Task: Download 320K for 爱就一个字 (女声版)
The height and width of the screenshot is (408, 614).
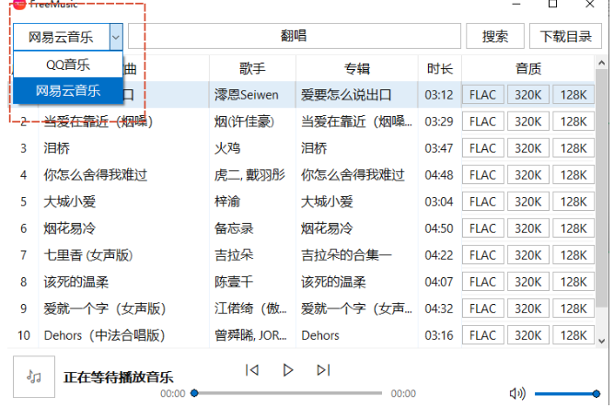Action: click(x=528, y=309)
